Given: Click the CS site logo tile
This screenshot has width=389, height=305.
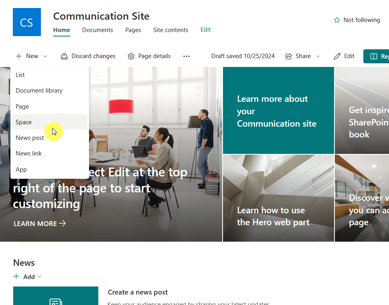Looking at the screenshot, I should 27,22.
